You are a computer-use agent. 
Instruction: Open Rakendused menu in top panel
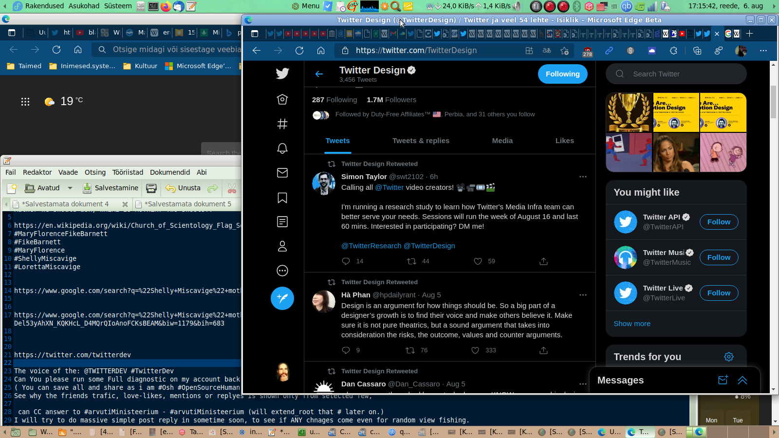44,6
